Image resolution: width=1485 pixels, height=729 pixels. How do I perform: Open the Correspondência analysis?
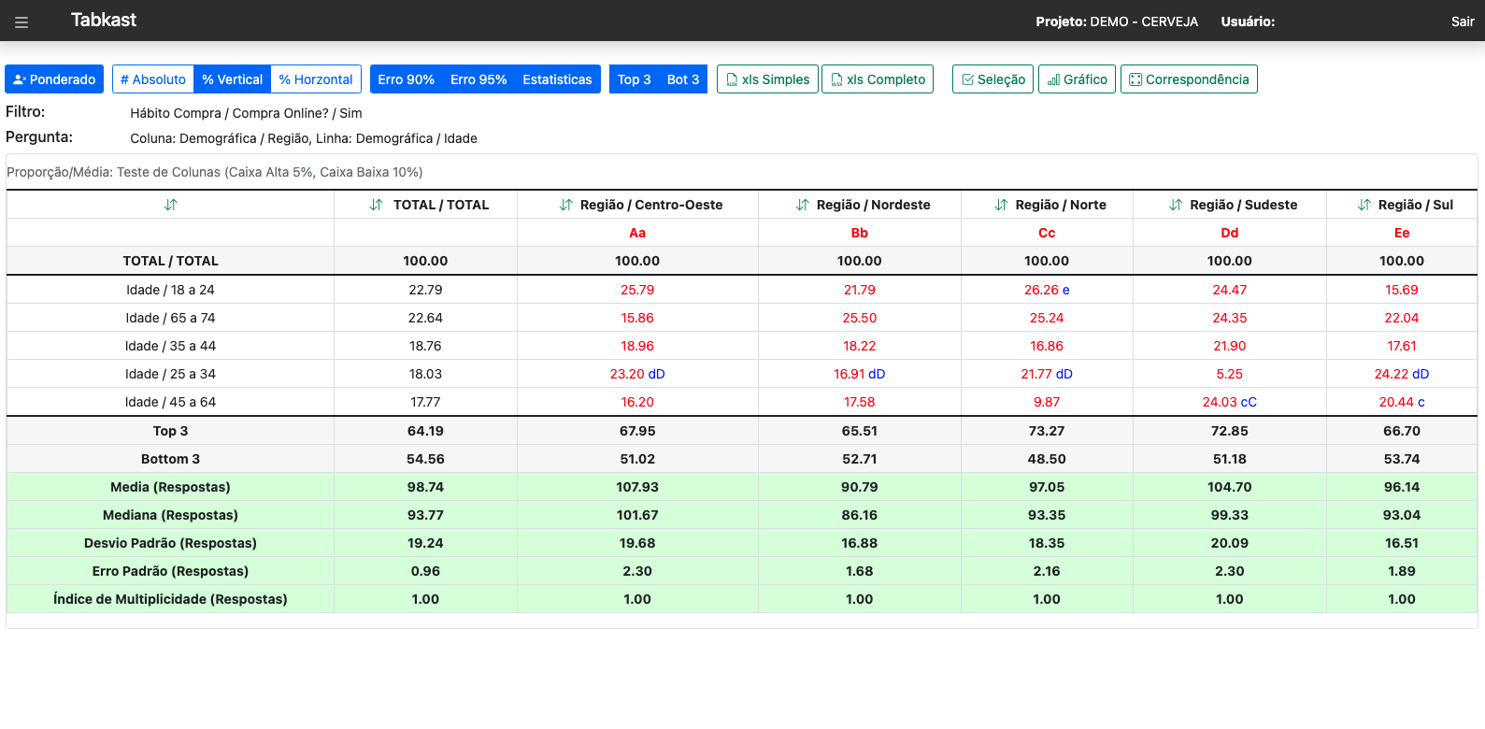click(x=1189, y=79)
